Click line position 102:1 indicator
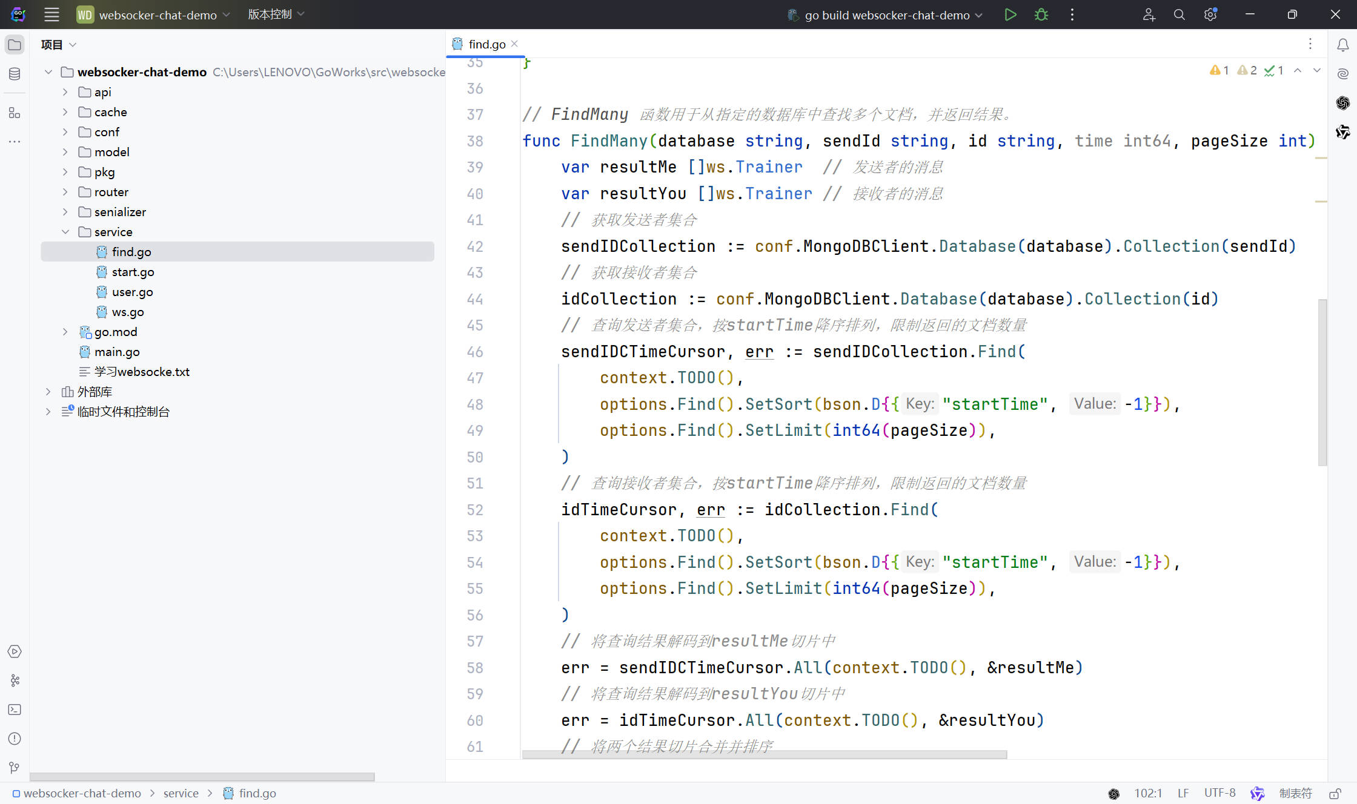The image size is (1357, 804). coord(1148,793)
